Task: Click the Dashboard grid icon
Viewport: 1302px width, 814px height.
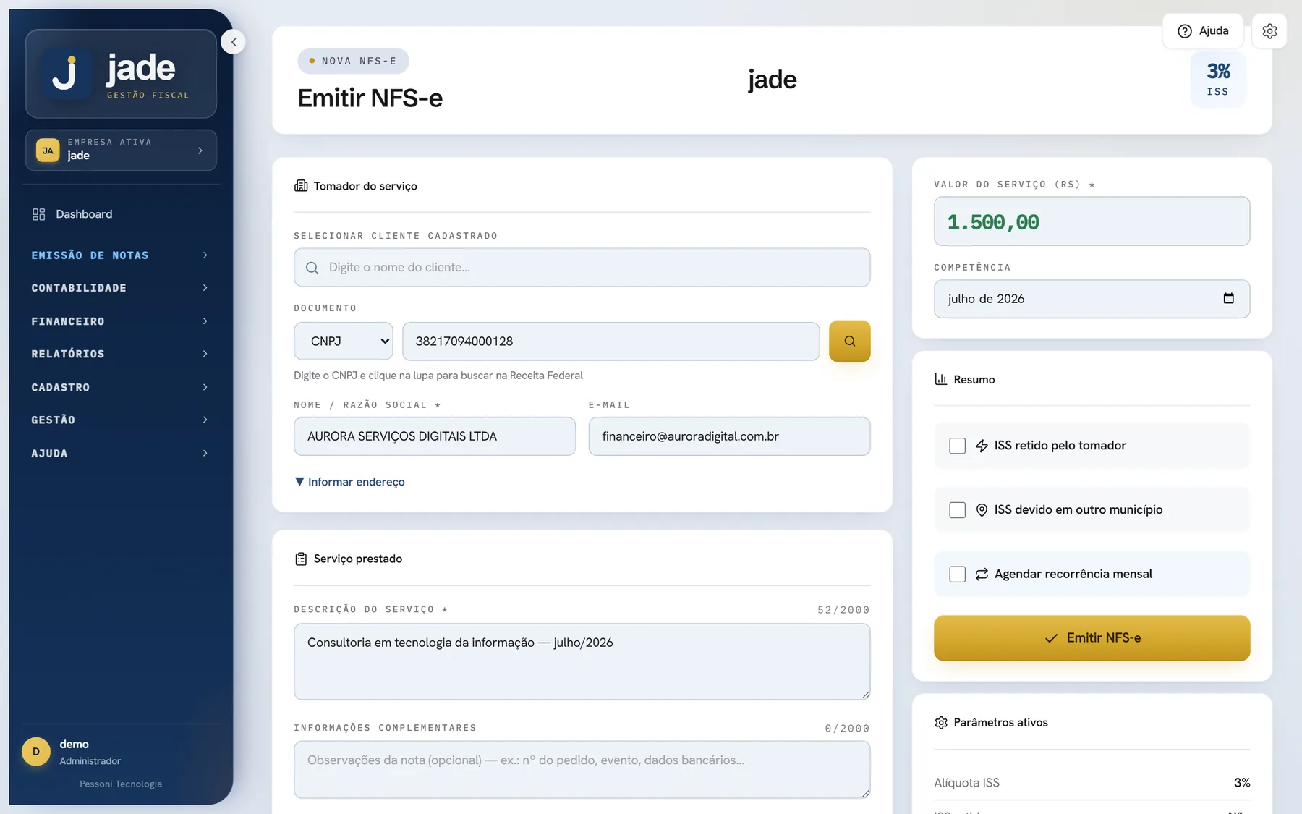Action: 39,214
